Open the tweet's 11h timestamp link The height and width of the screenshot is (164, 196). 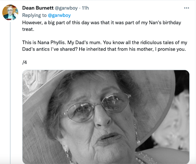pyautogui.click(x=85, y=8)
